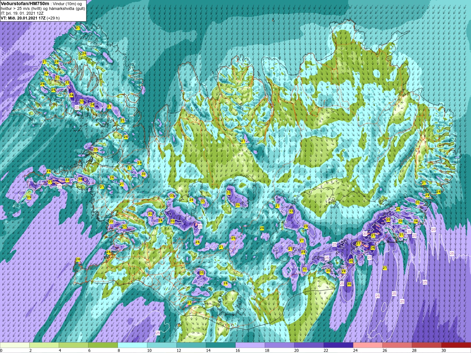The image size is (471, 353).
Task: Click the "10" tick label on legend scale
Action: 149,351
